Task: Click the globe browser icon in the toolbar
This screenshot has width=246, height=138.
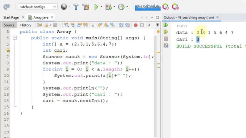Action: click(64, 7)
